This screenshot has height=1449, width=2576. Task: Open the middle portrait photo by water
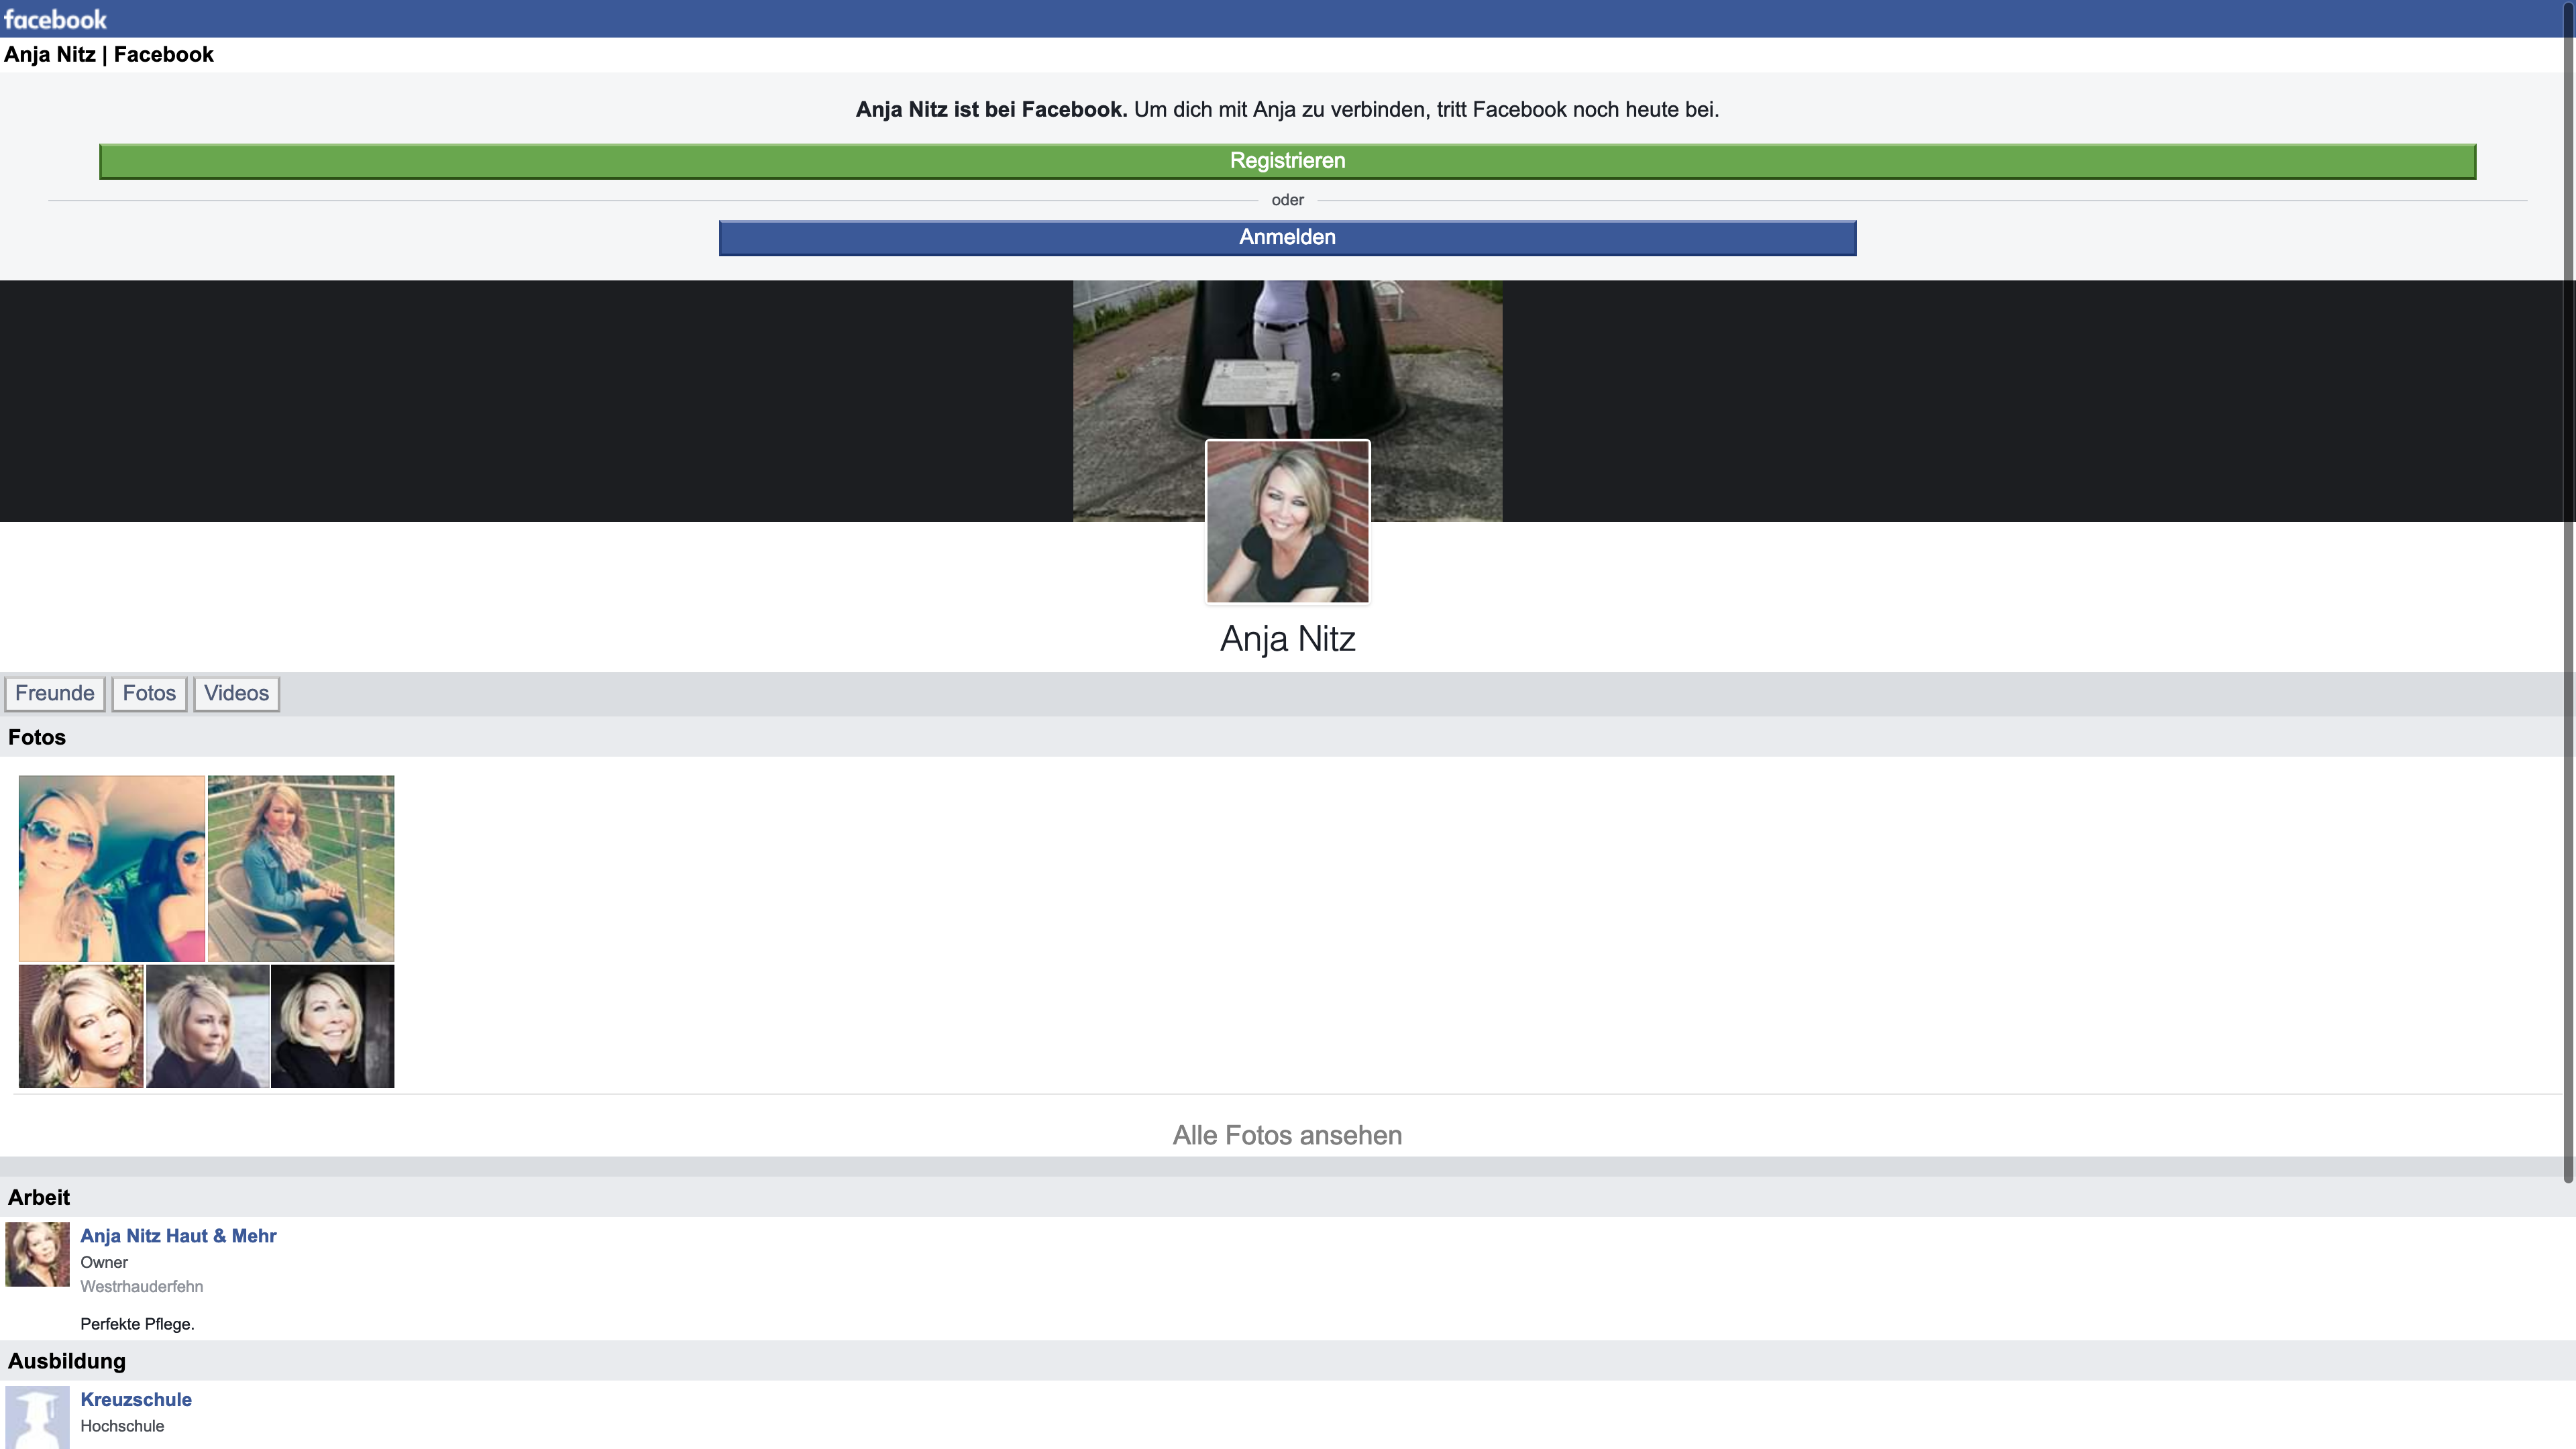click(x=207, y=1026)
